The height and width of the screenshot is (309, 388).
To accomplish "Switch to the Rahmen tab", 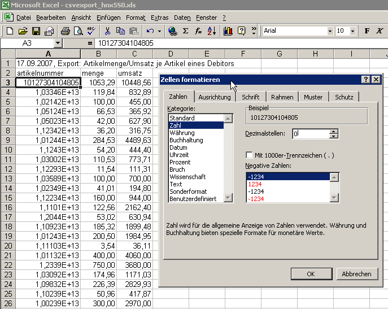I will click(x=282, y=97).
